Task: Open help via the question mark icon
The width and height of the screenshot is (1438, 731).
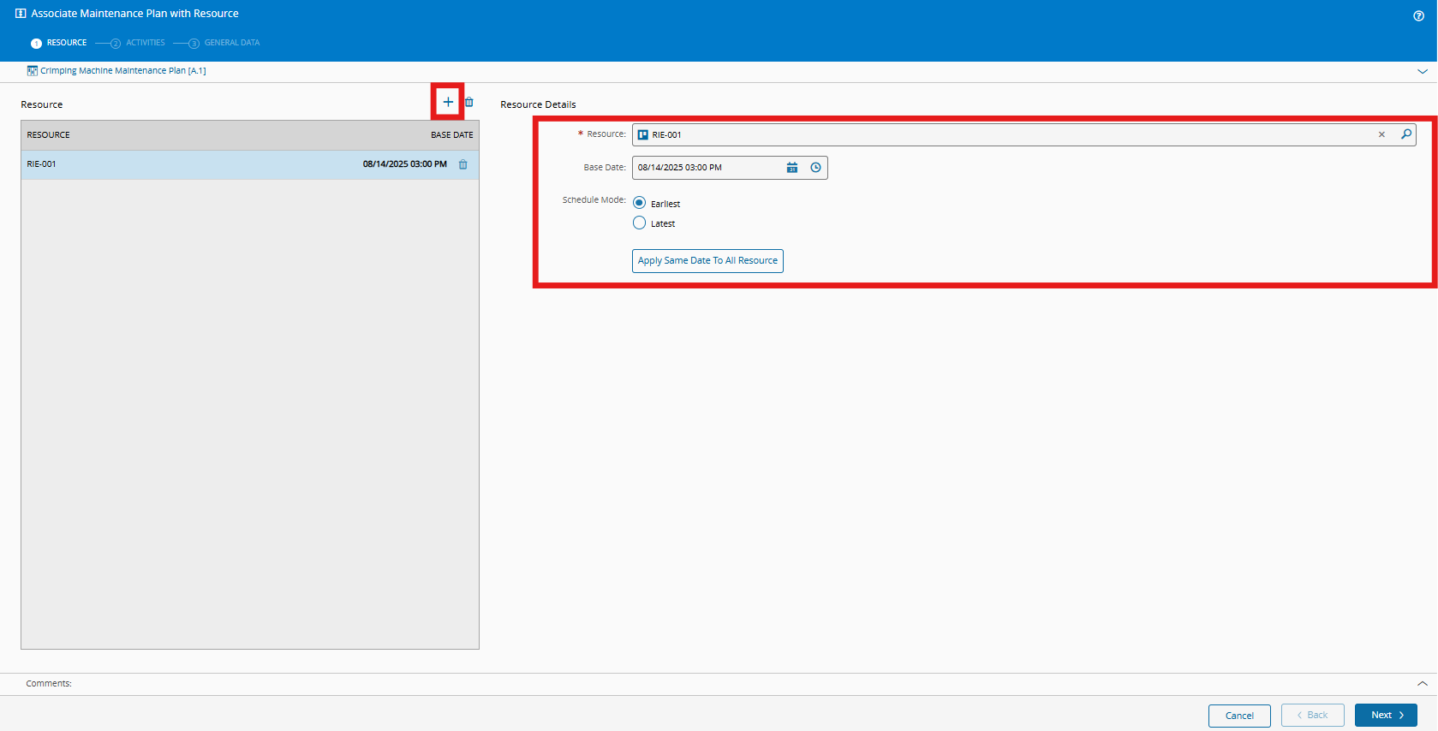Action: [x=1418, y=16]
